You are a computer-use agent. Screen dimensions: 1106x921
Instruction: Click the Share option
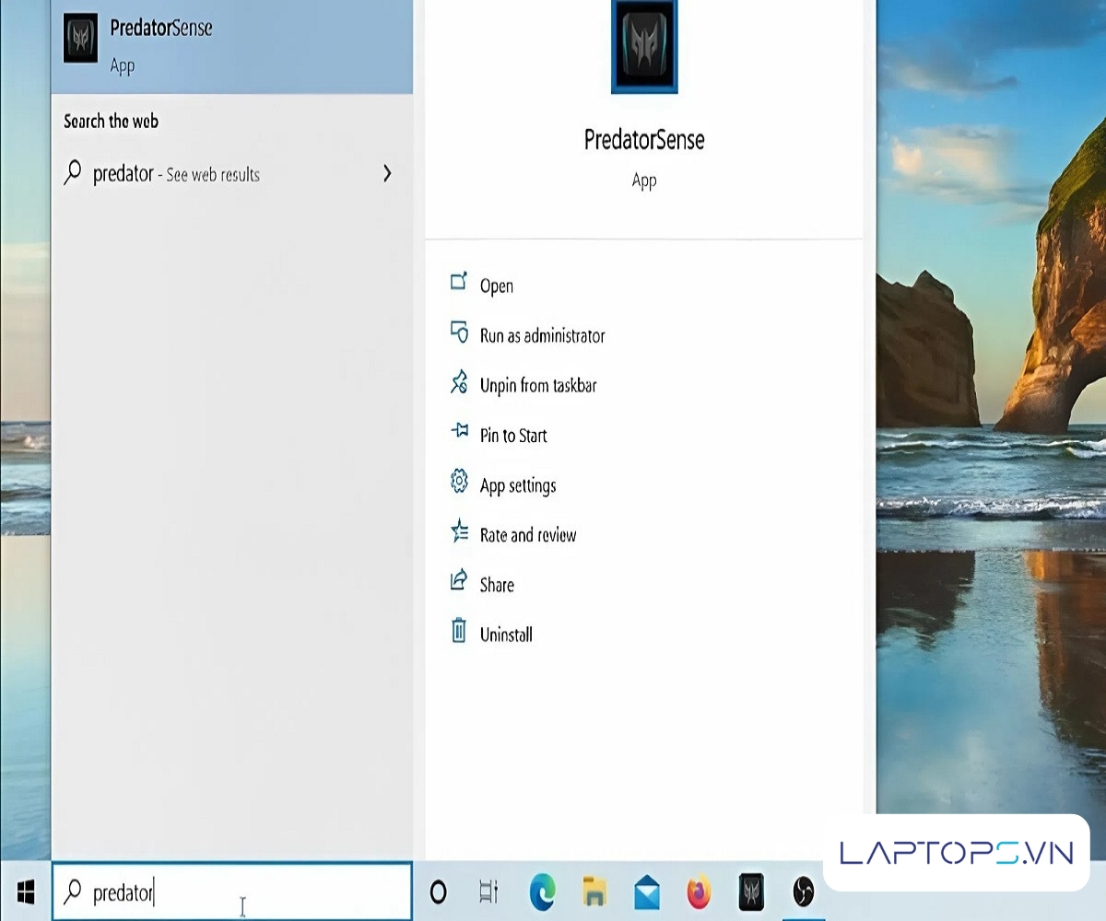pos(643,584)
